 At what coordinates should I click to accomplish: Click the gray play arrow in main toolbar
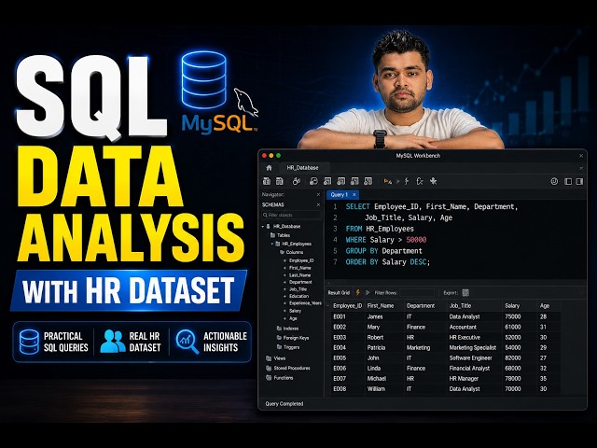(x=398, y=181)
